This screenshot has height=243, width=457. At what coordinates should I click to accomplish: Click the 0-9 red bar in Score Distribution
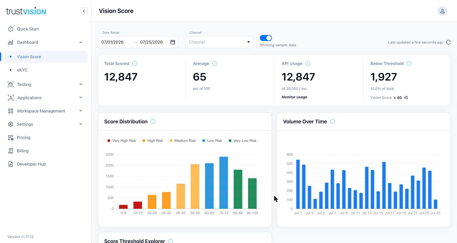(123, 207)
